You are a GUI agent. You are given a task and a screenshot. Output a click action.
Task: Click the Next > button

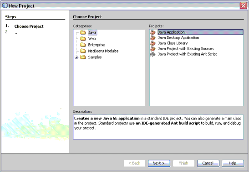(x=159, y=163)
